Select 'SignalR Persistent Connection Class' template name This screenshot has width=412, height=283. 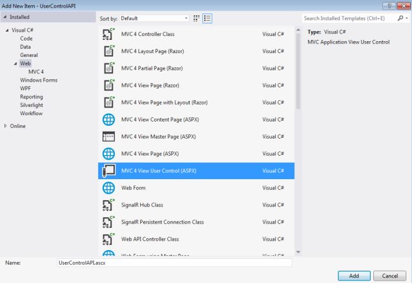162,222
